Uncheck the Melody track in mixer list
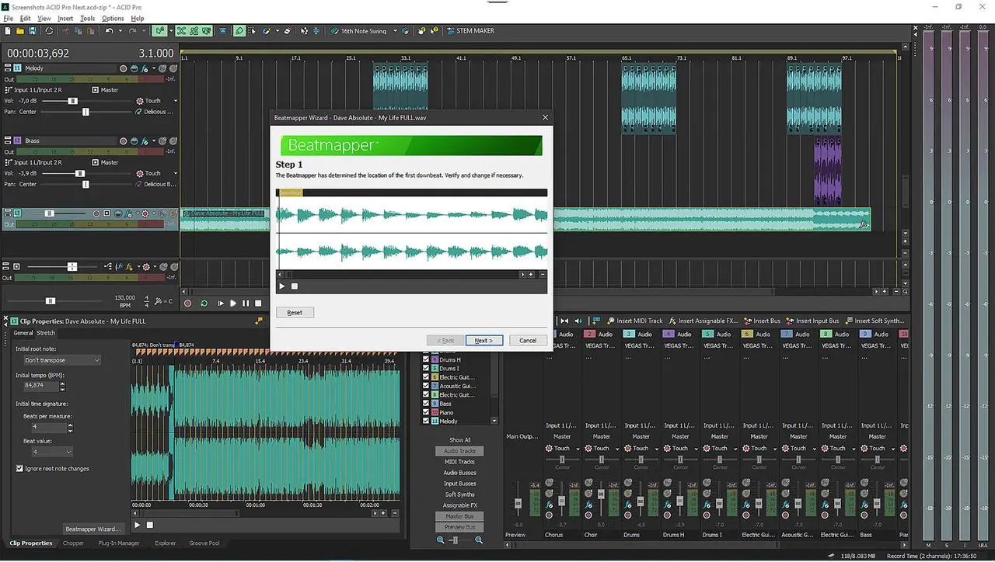 point(425,421)
